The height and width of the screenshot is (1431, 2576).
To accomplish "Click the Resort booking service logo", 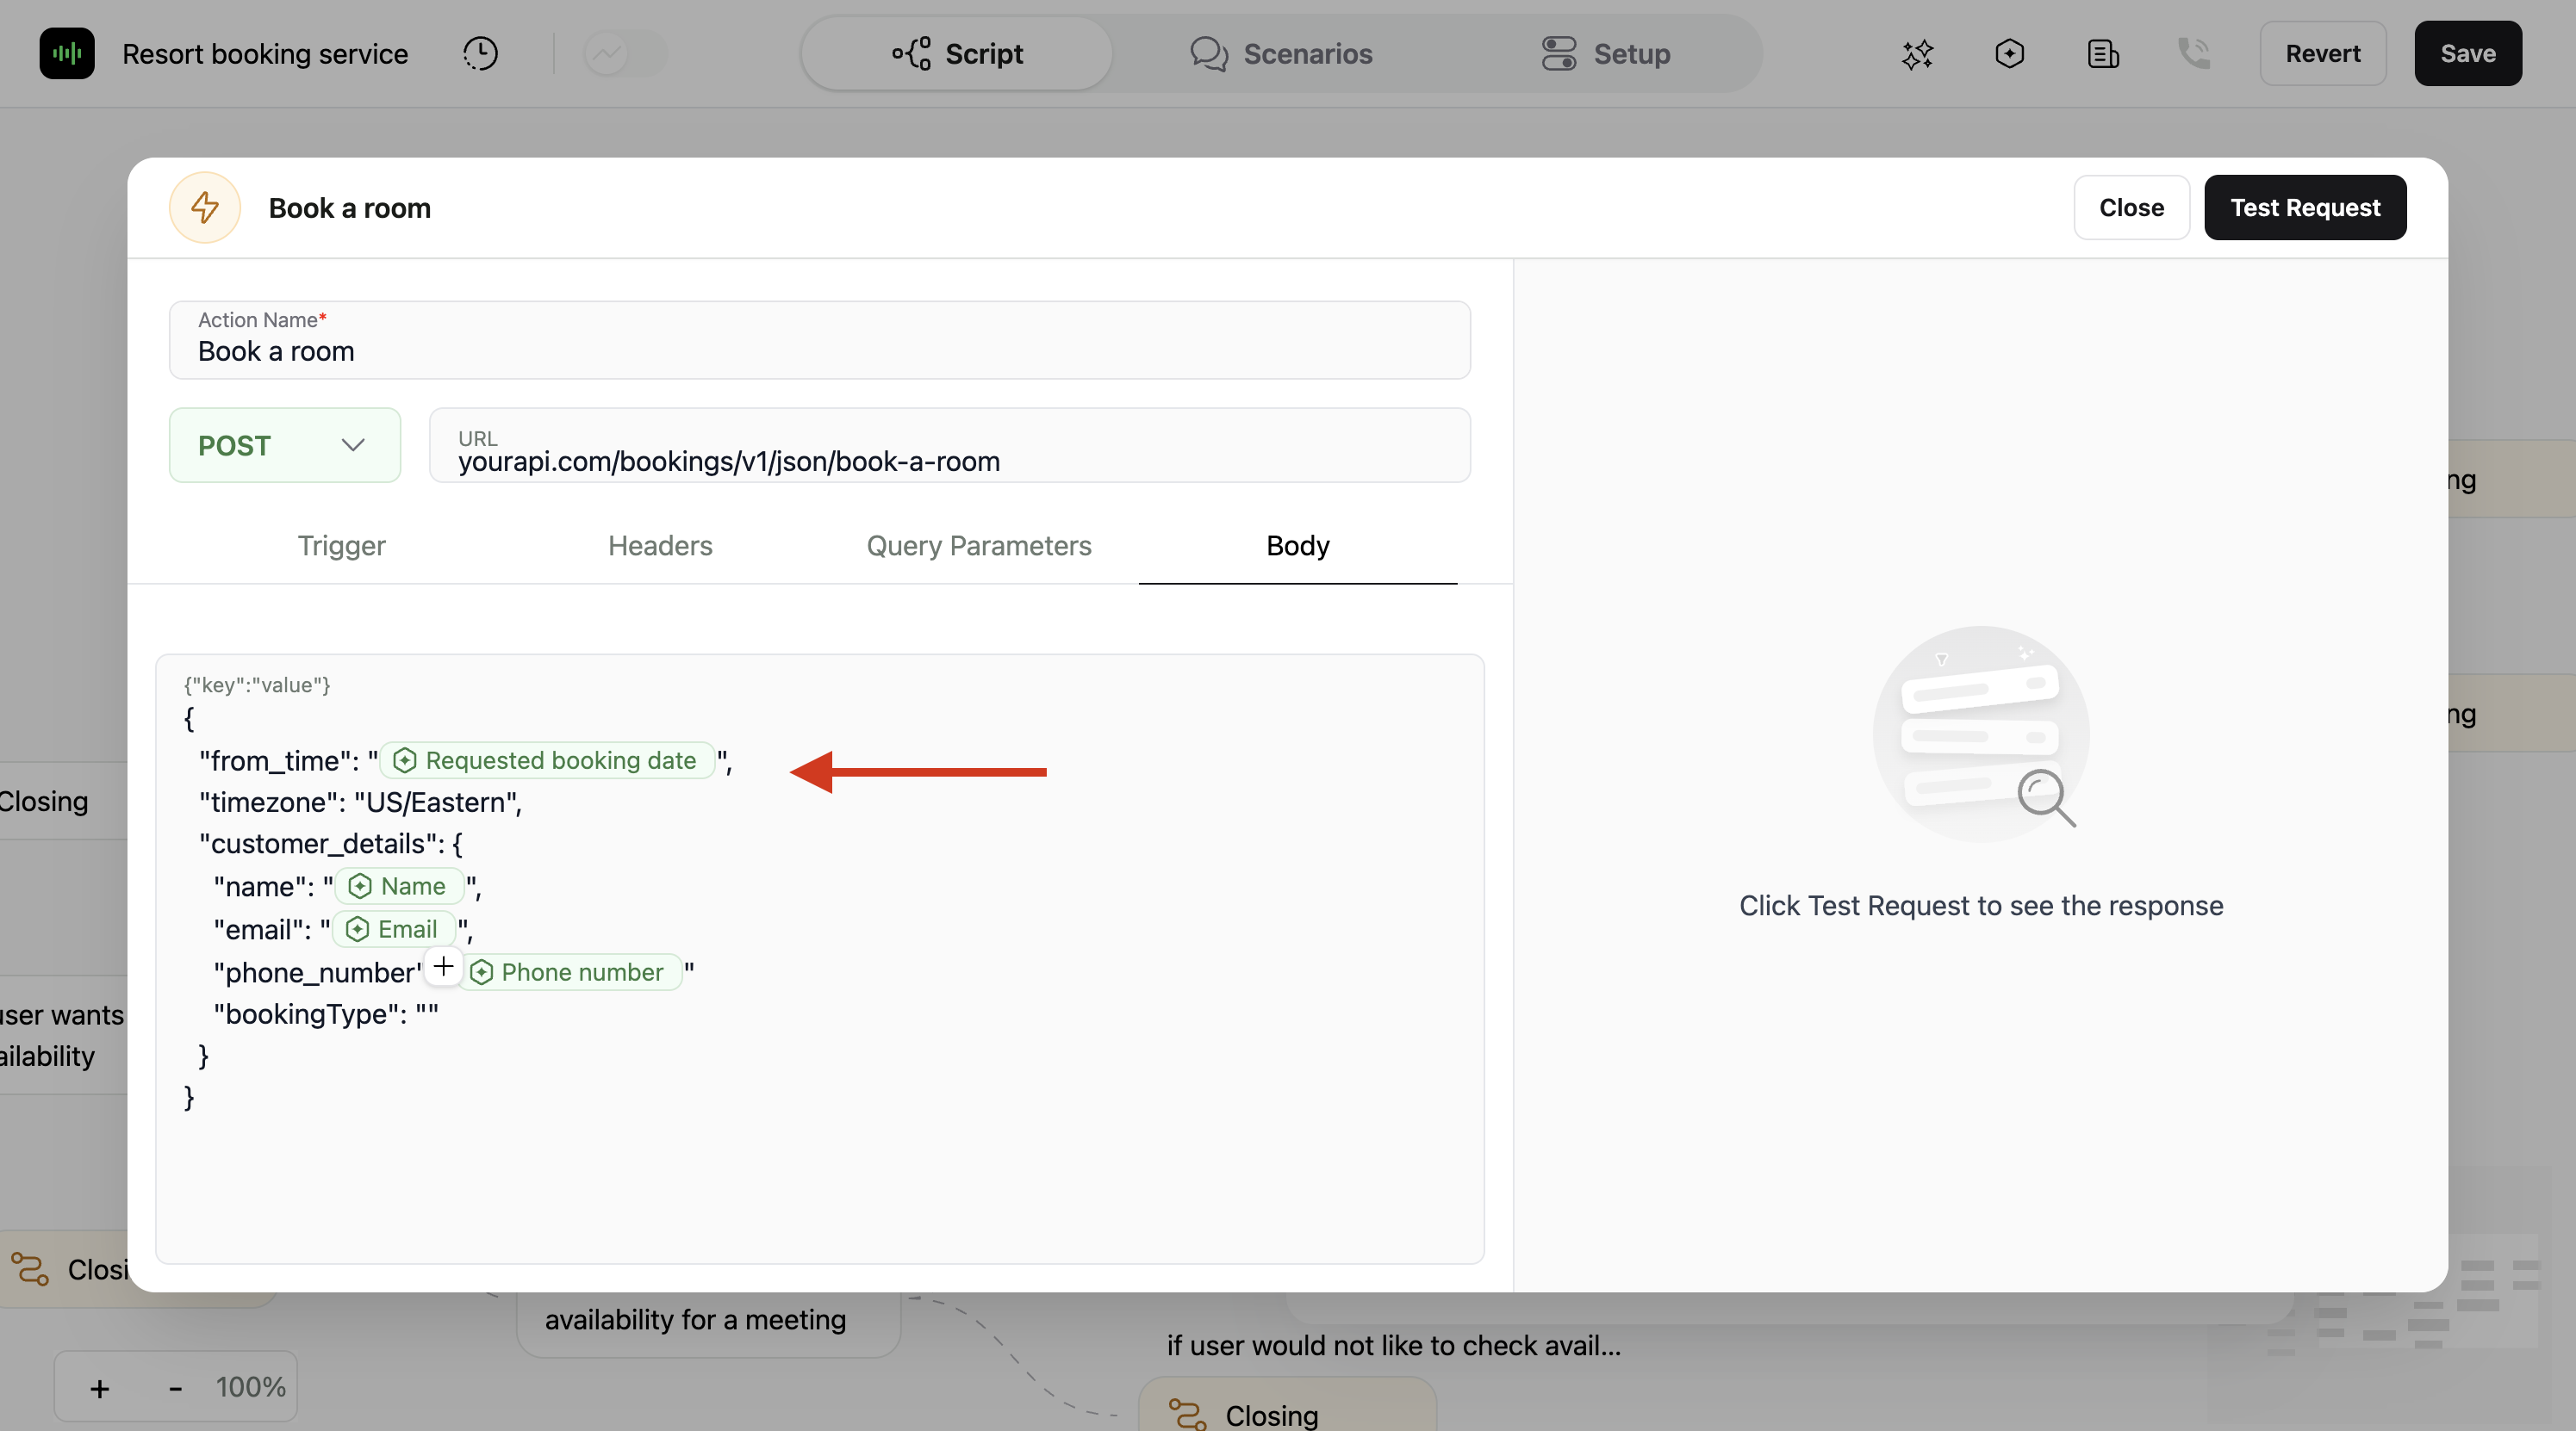I will pyautogui.click(x=66, y=53).
